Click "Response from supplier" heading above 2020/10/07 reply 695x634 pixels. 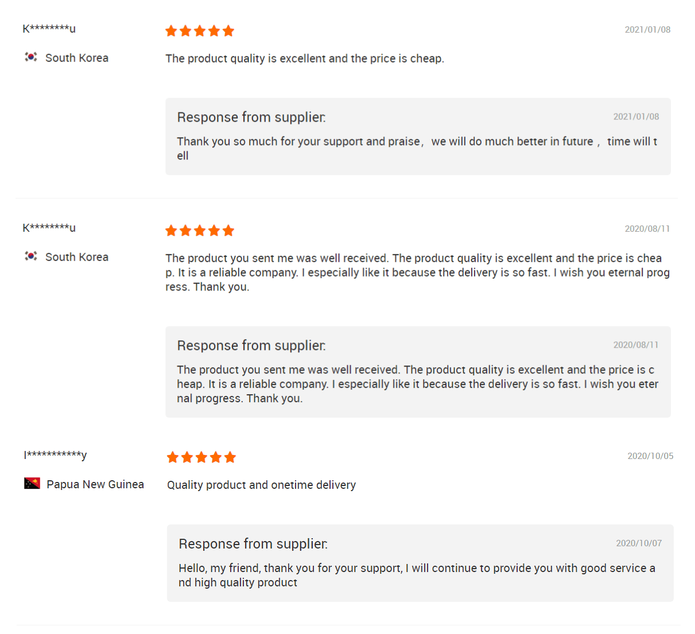(253, 544)
